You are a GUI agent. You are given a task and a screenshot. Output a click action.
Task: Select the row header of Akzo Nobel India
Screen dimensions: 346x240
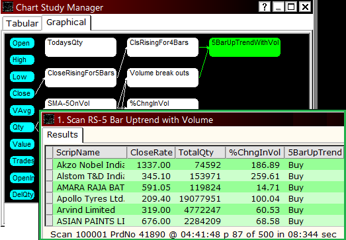click(x=49, y=165)
